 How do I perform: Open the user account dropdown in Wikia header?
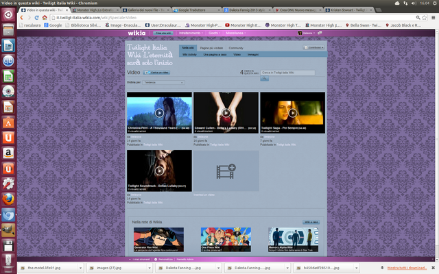click(306, 33)
